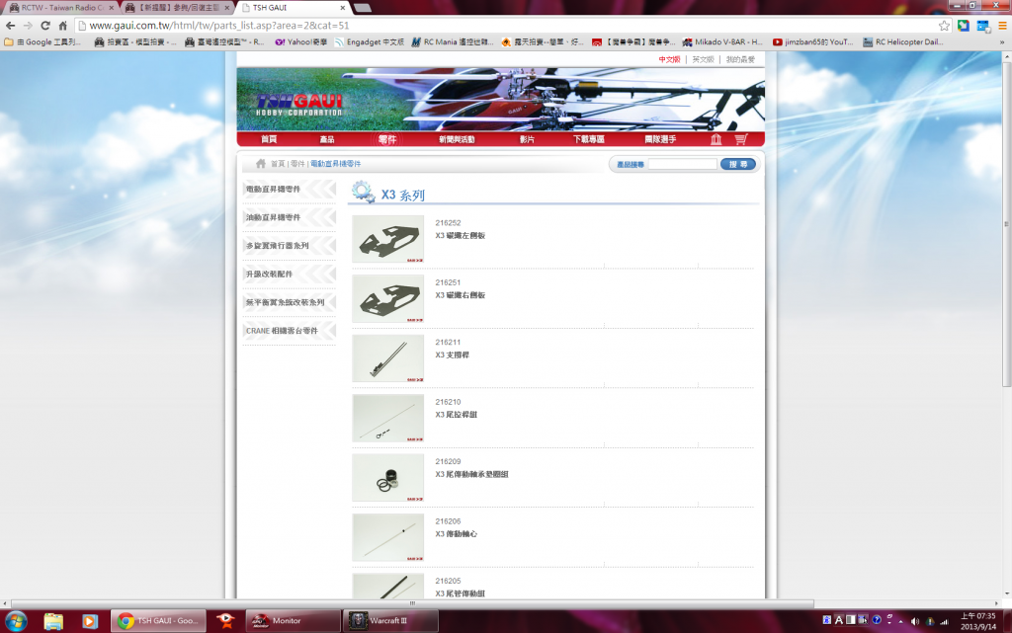
Task: Open the 零件 navbar item
Action: [x=387, y=139]
